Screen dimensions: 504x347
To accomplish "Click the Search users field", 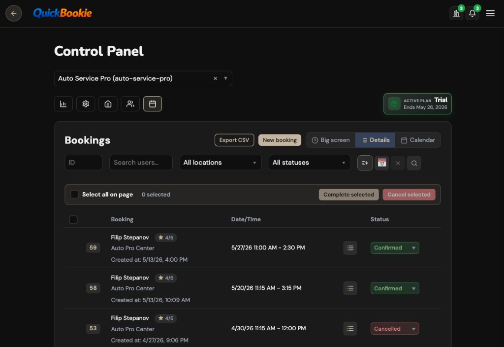I will click(141, 163).
